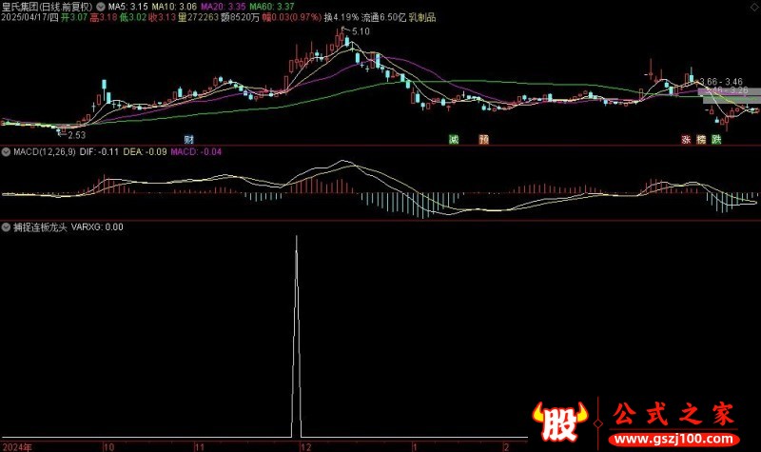Click the MACD(12,26,9) indicator title
Screen dimensions: 761x452
pyautogui.click(x=45, y=152)
